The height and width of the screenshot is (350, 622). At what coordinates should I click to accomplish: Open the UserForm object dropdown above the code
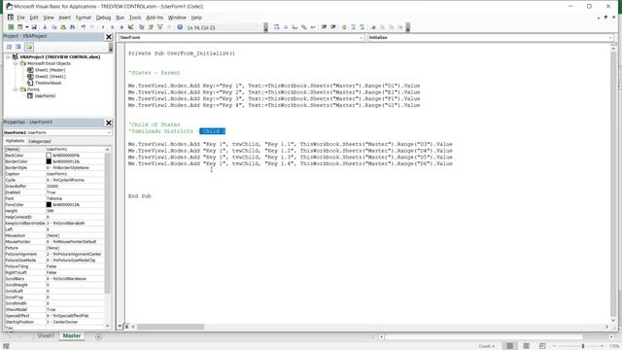tap(361, 37)
